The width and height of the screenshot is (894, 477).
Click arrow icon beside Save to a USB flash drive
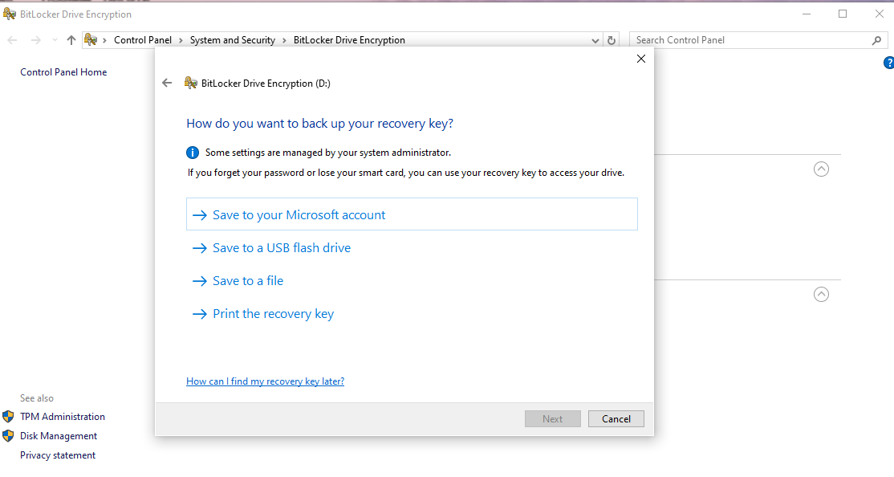[x=200, y=248]
